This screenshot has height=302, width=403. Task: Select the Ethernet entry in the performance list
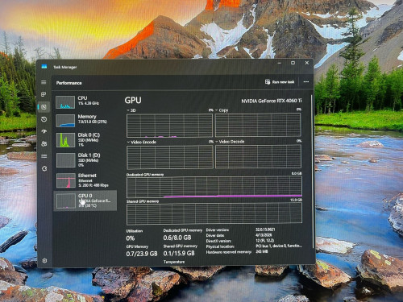coord(85,180)
